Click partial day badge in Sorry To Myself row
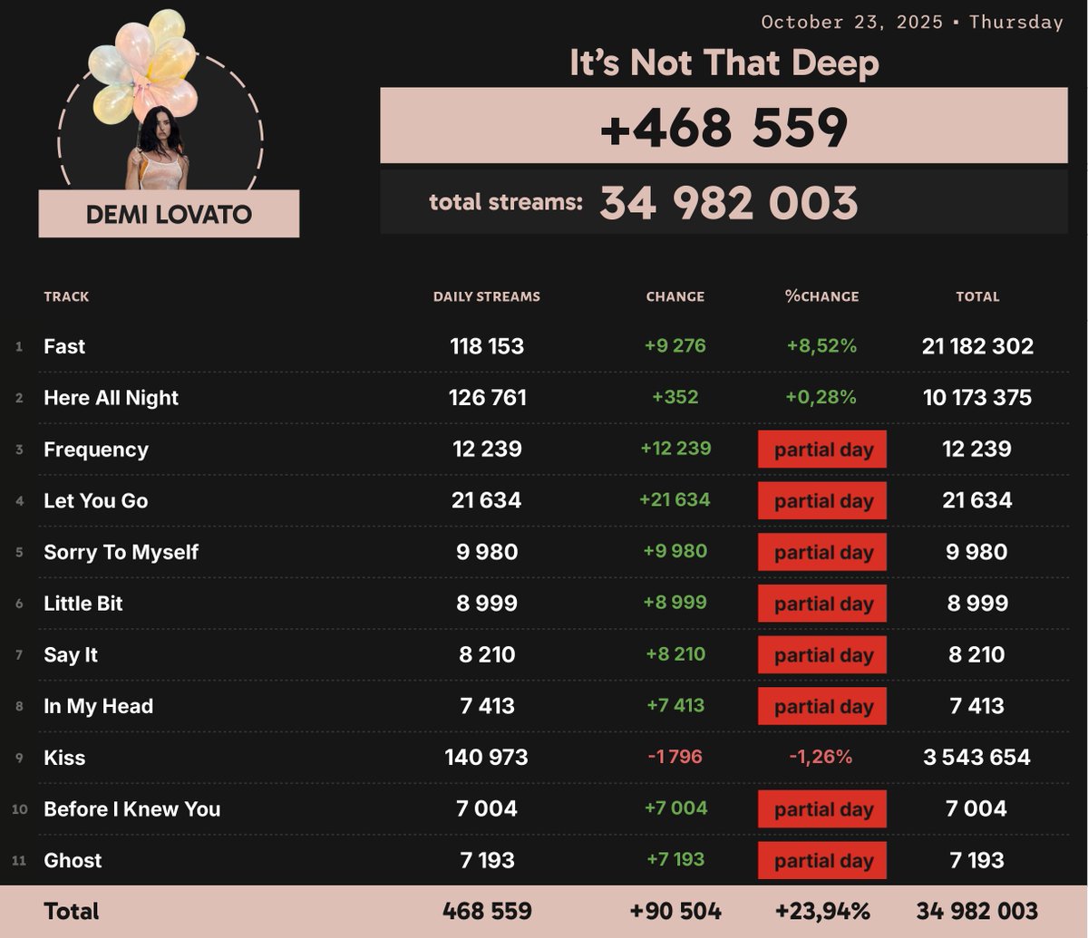 pyautogui.click(x=822, y=552)
